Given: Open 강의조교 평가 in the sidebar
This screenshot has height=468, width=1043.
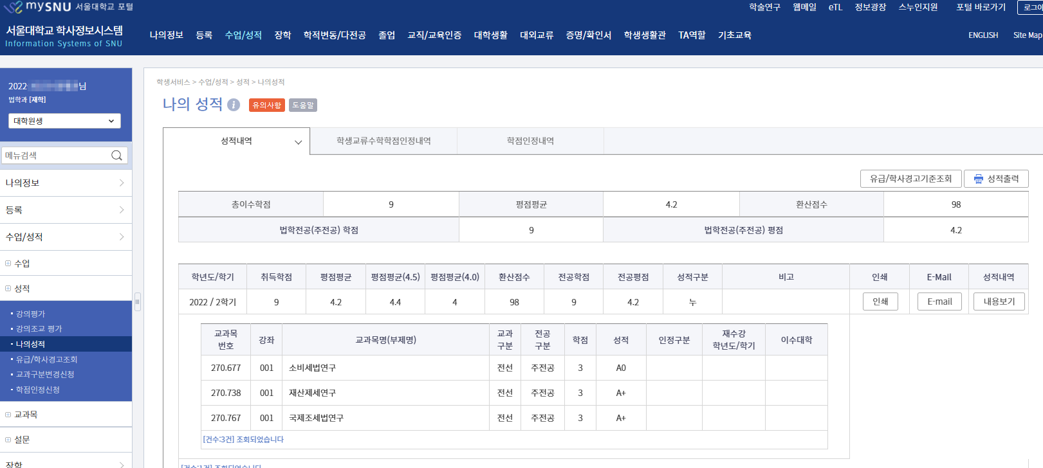Looking at the screenshot, I should (x=39, y=328).
